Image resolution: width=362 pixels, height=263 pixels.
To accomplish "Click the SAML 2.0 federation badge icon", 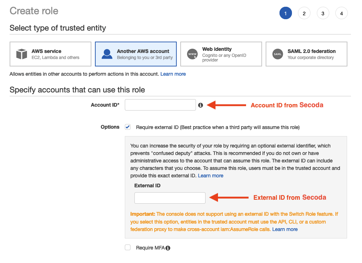I will pos(278,54).
